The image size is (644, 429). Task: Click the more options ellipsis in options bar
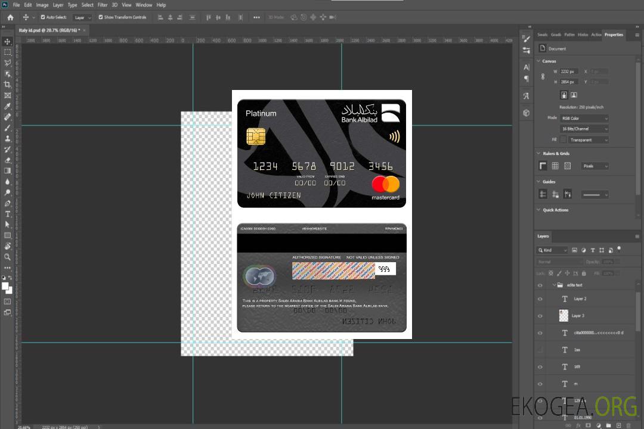click(x=256, y=17)
